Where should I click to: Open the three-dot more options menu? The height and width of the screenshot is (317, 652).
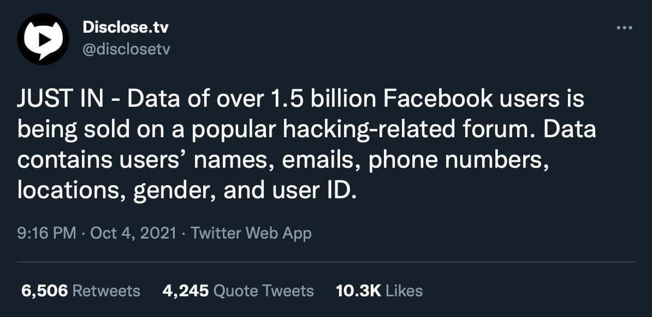coord(624,28)
